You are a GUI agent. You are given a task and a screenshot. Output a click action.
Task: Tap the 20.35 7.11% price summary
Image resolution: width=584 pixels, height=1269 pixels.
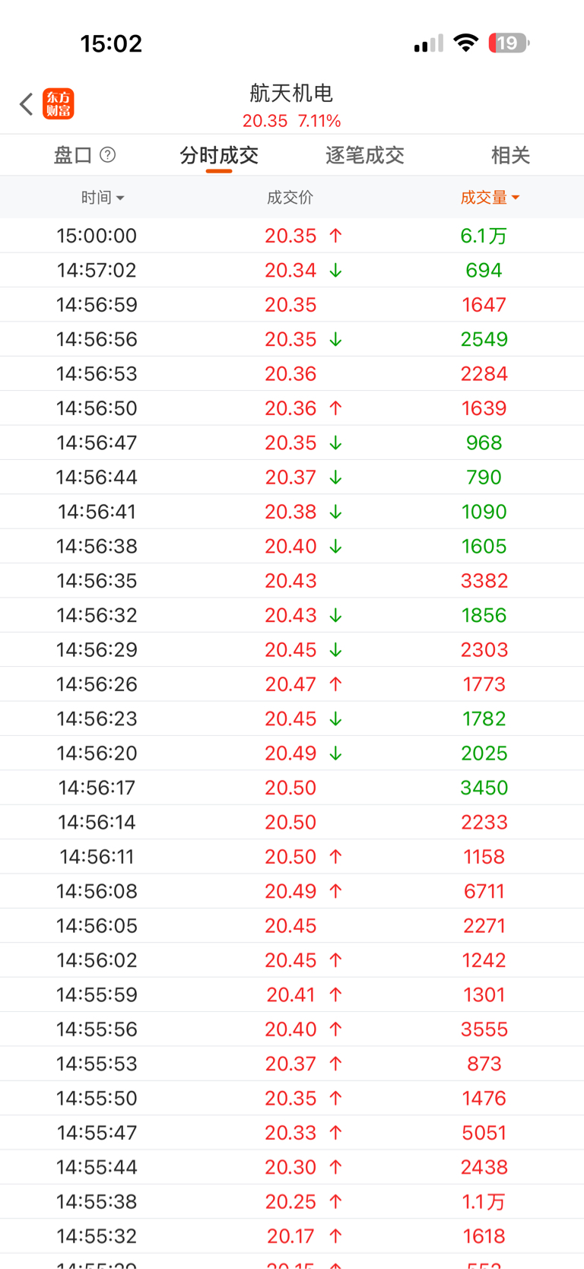coord(291,121)
